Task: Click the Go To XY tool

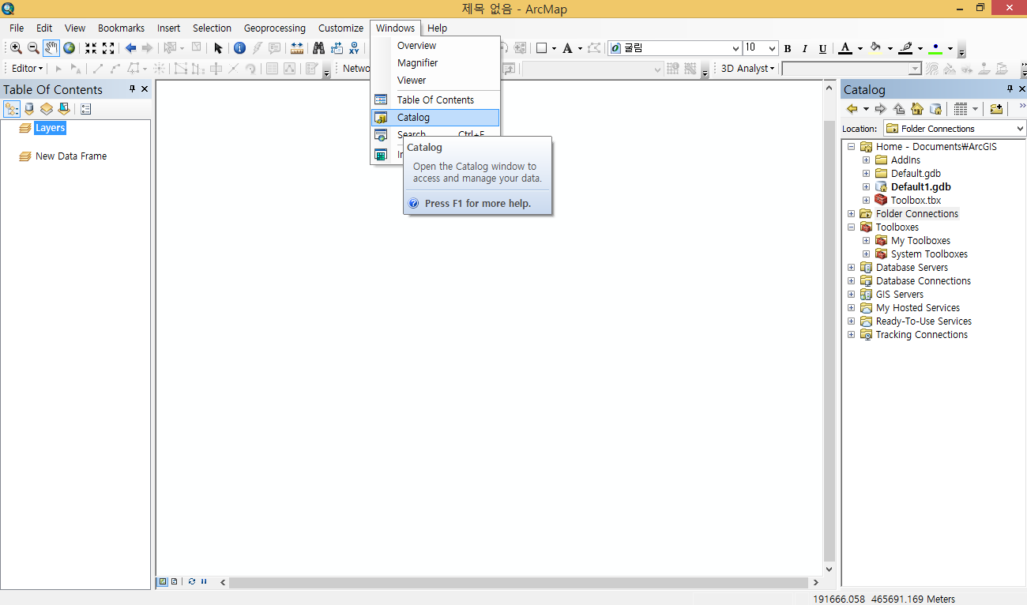Action: point(354,48)
